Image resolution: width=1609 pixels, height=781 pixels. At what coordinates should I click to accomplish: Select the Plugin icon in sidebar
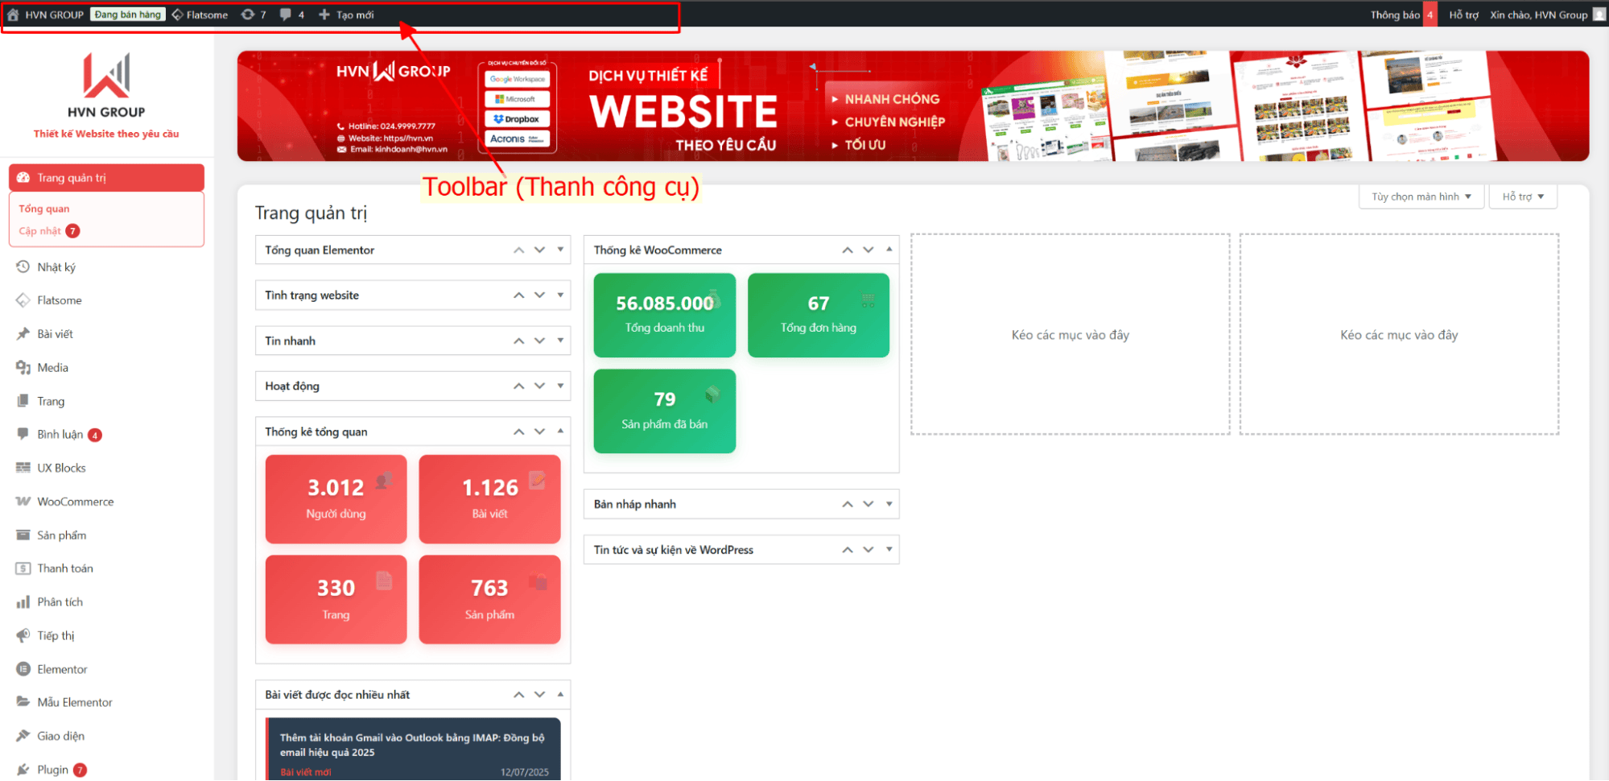click(x=23, y=770)
